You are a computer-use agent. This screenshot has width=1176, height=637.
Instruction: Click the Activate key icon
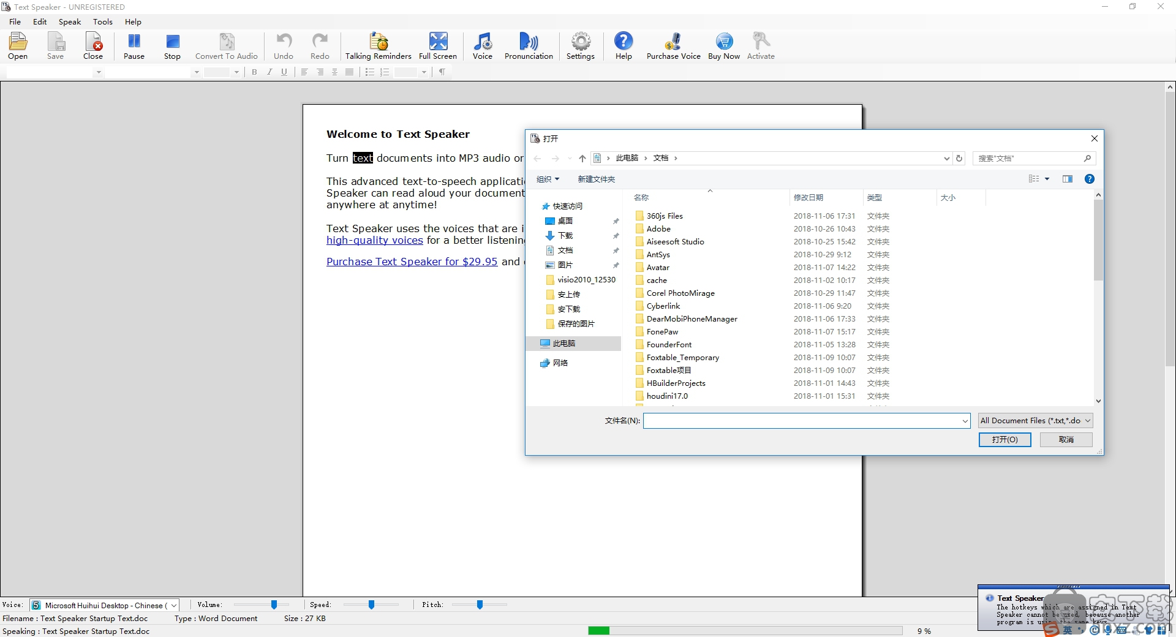click(761, 46)
